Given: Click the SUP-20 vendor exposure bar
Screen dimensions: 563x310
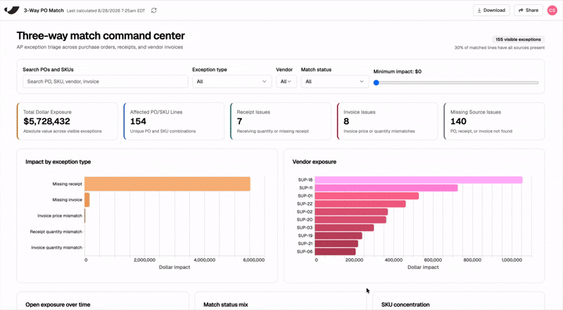Looking at the screenshot, I should [350, 220].
